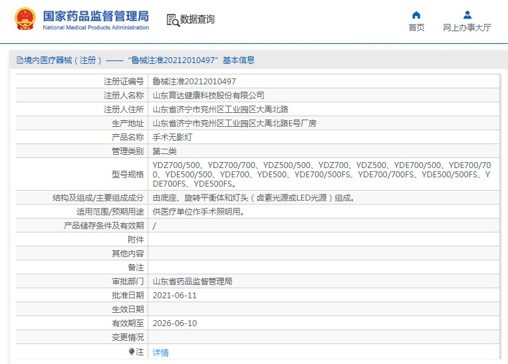Click 国家药品监督管理局 site title
508x364 pixels.
tap(96, 16)
